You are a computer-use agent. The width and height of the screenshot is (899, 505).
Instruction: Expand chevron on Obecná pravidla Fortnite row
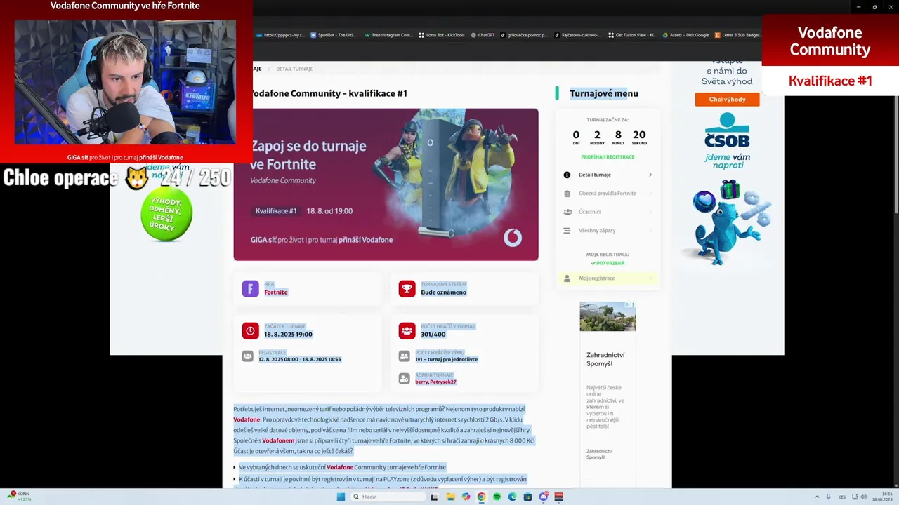[650, 193]
